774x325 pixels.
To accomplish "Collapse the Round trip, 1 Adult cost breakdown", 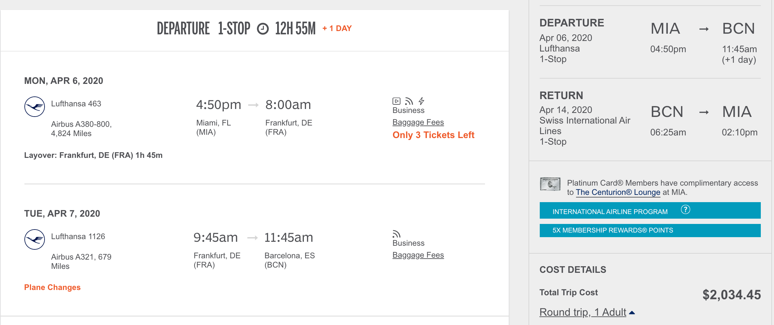I will (583, 312).
